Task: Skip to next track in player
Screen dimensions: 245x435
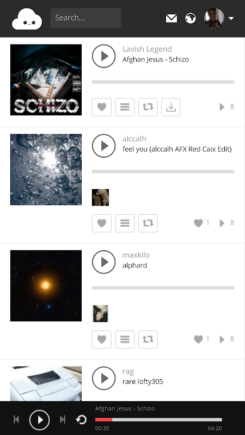Action: click(63, 420)
